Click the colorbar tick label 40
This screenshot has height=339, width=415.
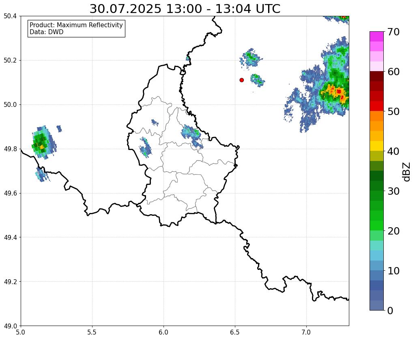[393, 151]
